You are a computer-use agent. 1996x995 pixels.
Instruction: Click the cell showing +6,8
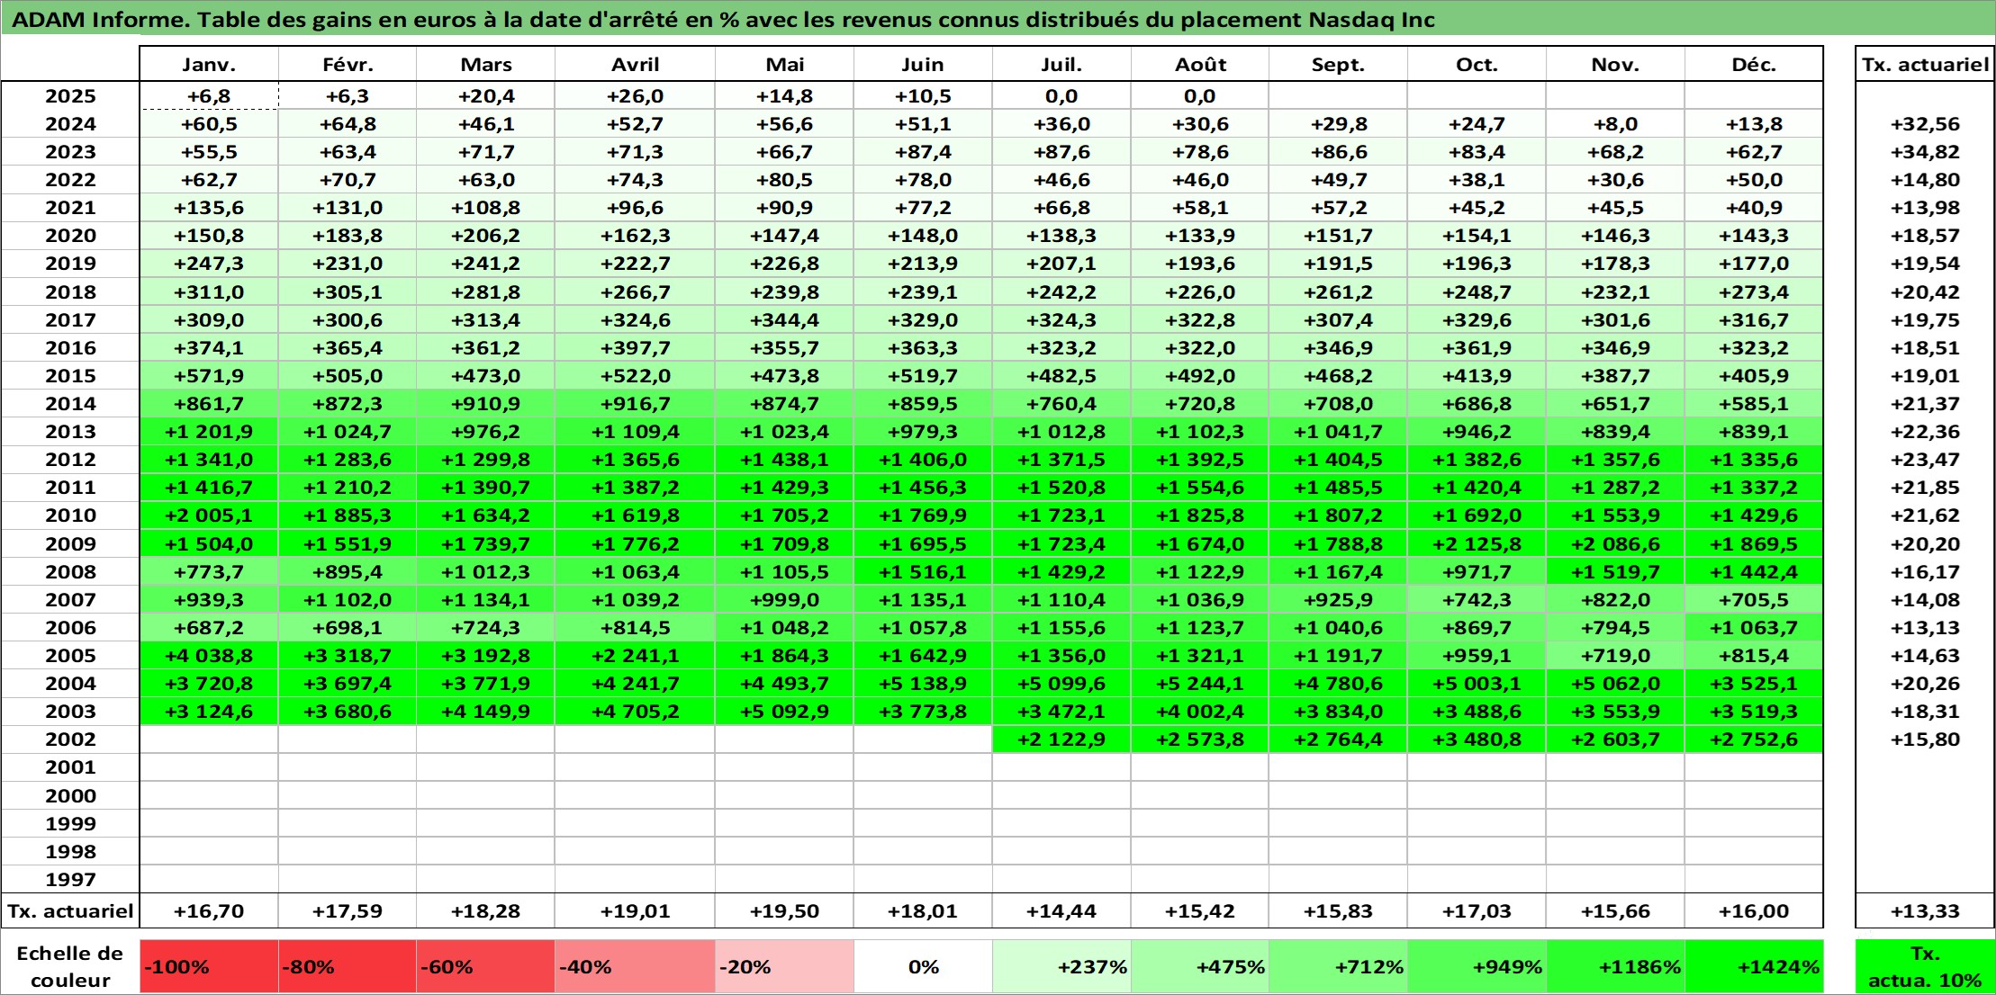click(x=209, y=96)
